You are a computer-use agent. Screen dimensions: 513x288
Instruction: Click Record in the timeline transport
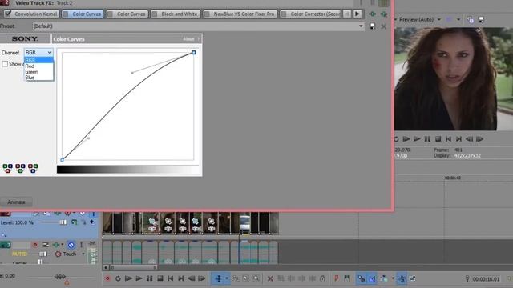click(107, 278)
